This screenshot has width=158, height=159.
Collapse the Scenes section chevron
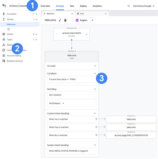pos(36,19)
